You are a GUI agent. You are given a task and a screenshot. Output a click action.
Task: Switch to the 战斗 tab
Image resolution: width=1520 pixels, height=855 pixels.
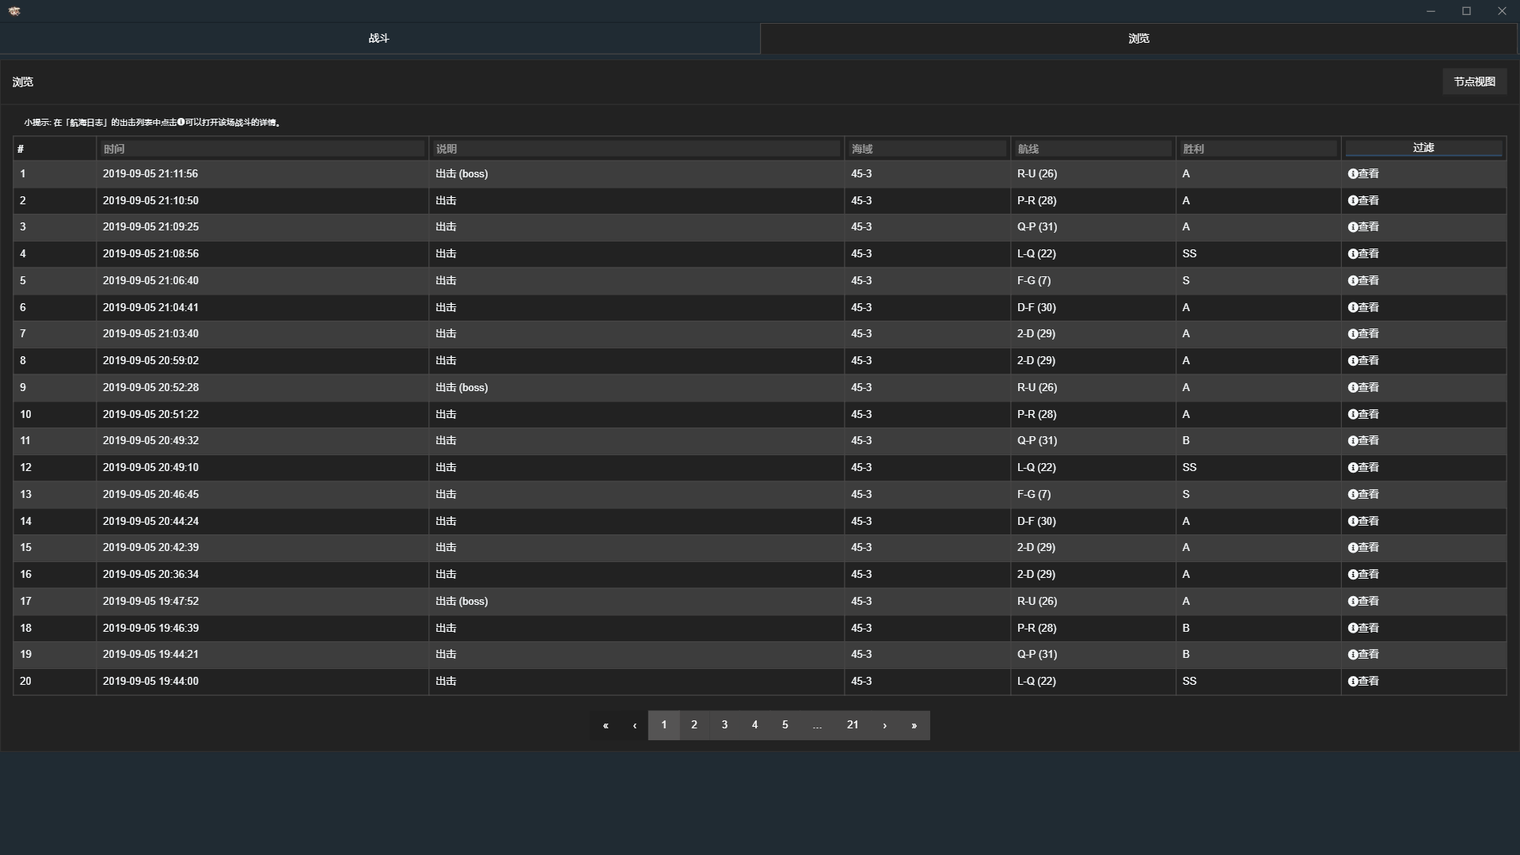click(x=379, y=38)
